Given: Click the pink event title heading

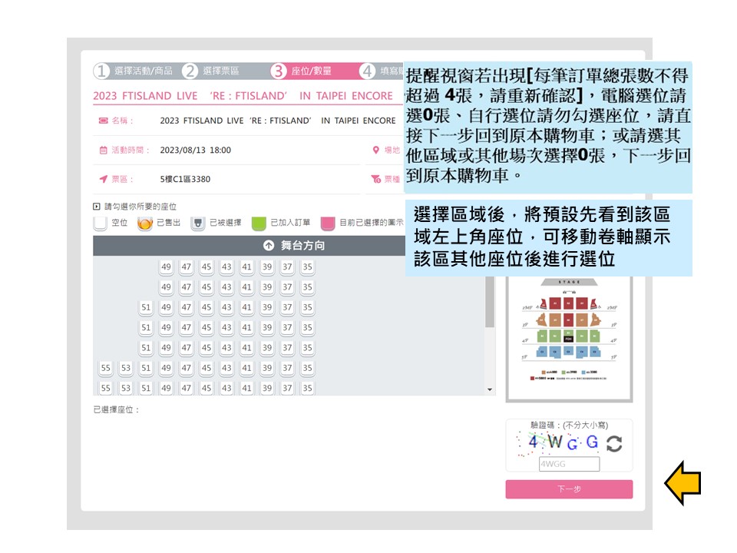Looking at the screenshot, I should [x=243, y=96].
